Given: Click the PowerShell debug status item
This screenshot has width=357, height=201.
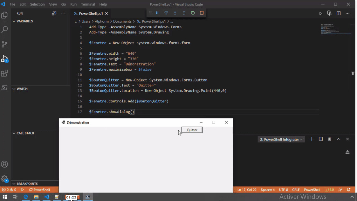Looking at the screenshot, I should pyautogui.click(x=39, y=190).
